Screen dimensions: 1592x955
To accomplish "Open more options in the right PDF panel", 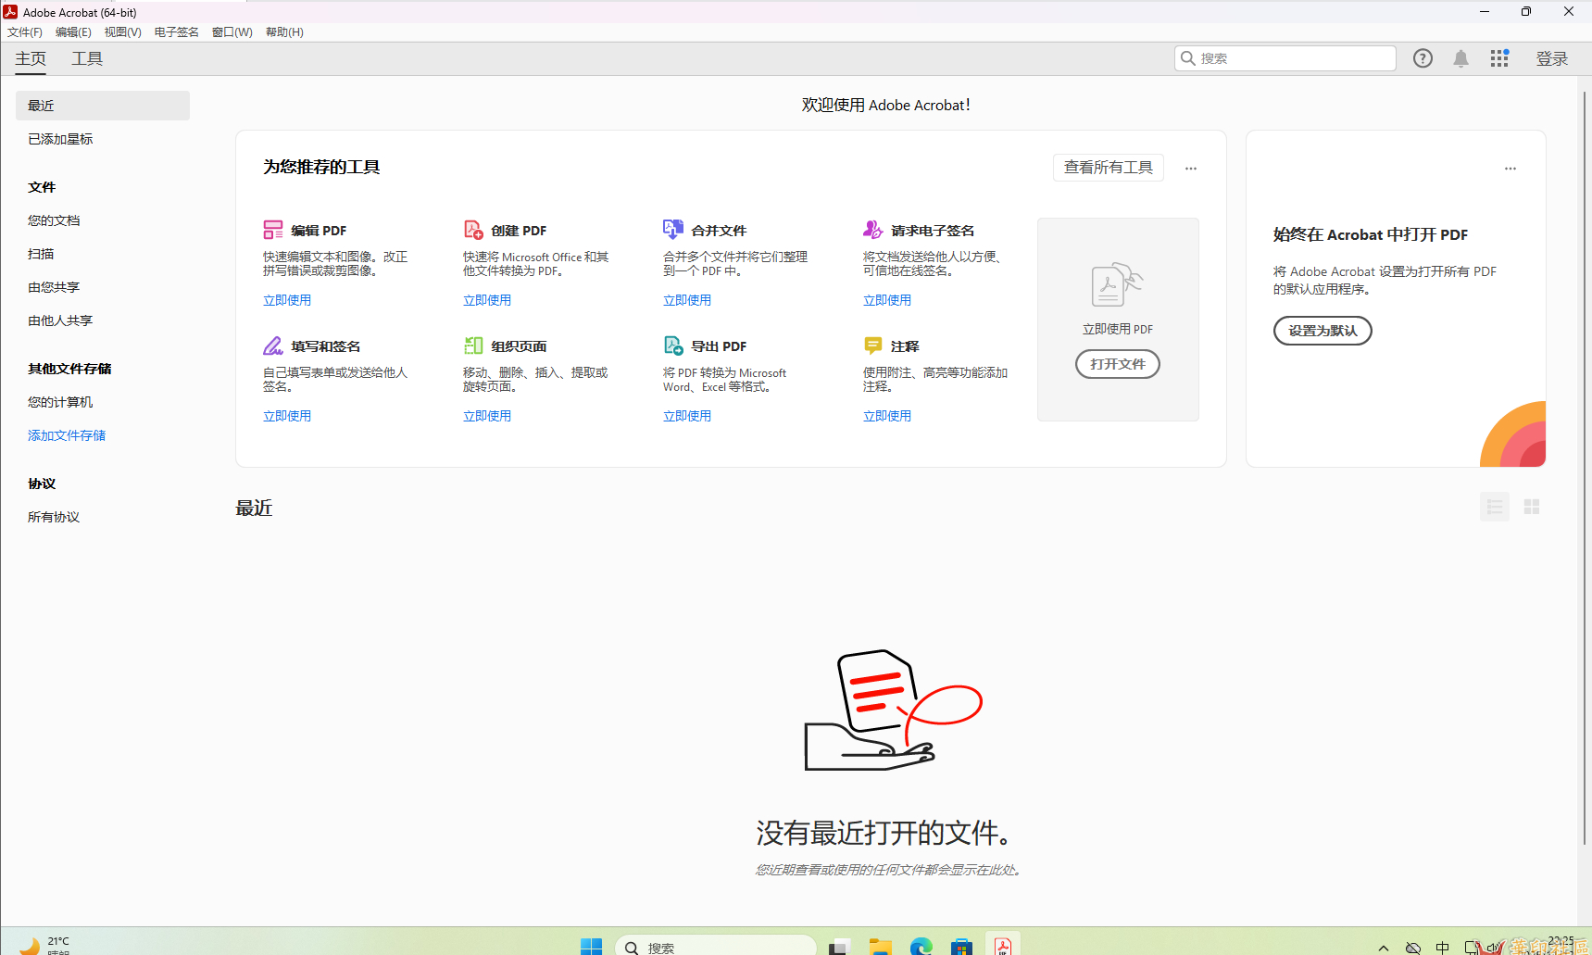I will [1510, 168].
